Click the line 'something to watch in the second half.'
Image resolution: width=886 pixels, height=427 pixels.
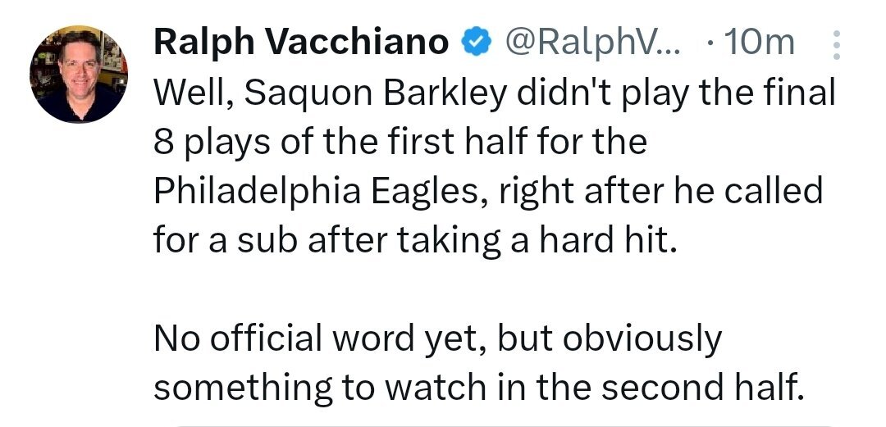(x=476, y=388)
